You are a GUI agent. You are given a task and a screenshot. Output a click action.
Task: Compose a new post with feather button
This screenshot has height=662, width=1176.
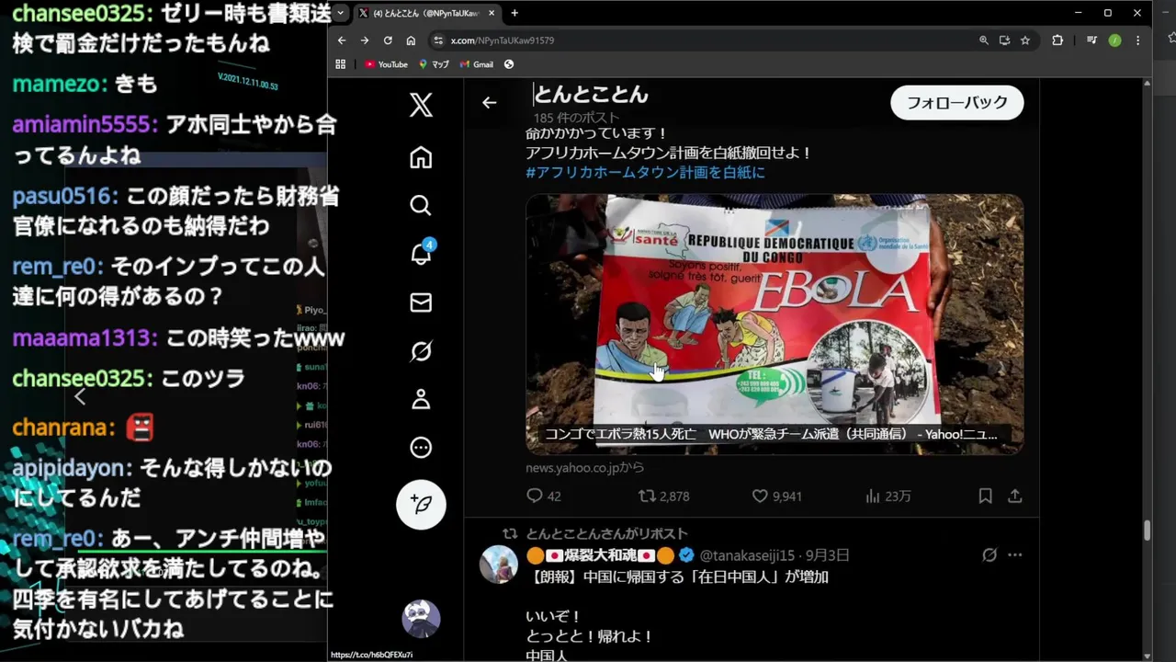click(x=421, y=504)
